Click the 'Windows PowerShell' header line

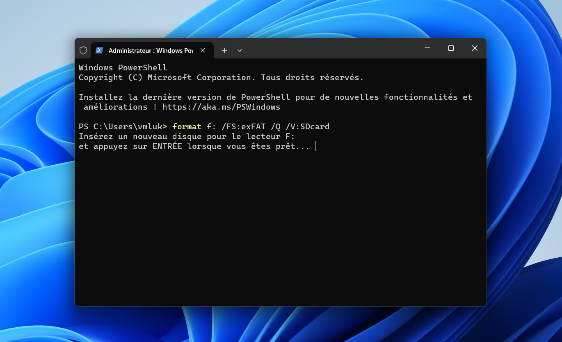tap(123, 68)
